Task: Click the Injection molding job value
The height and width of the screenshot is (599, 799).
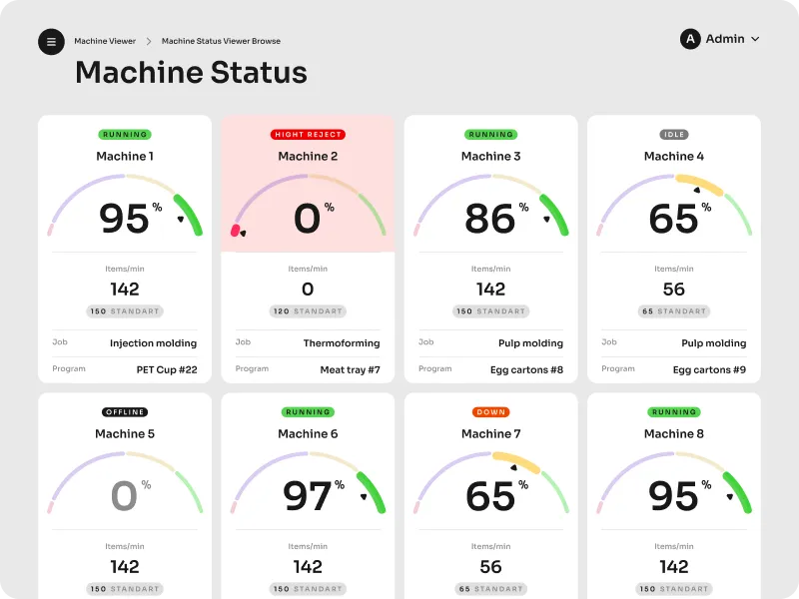Action: pos(154,343)
